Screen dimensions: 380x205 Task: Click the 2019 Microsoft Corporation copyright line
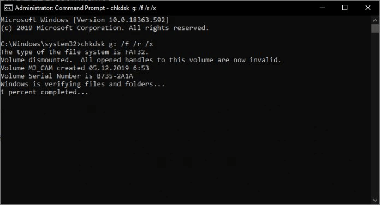tap(104, 28)
